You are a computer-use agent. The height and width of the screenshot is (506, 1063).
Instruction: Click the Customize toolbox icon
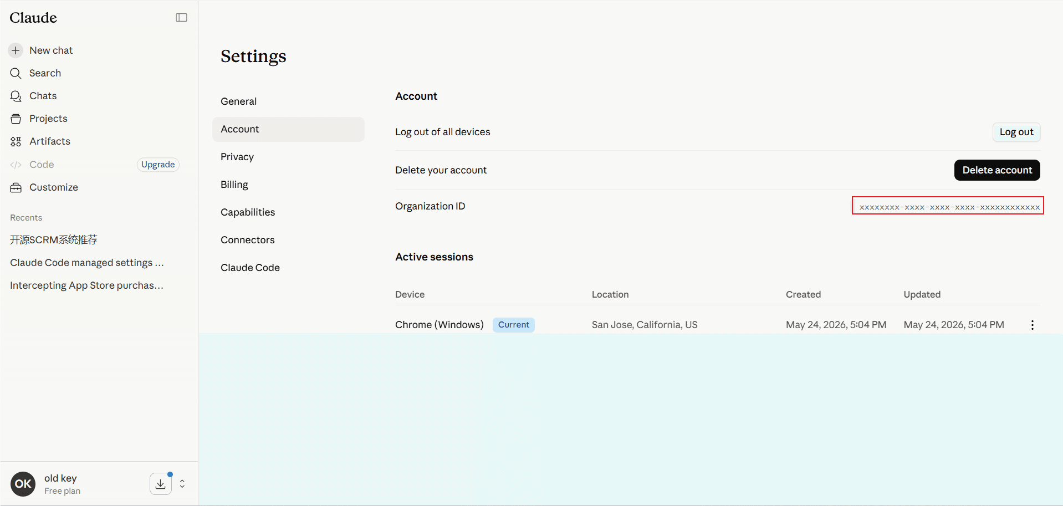point(16,187)
